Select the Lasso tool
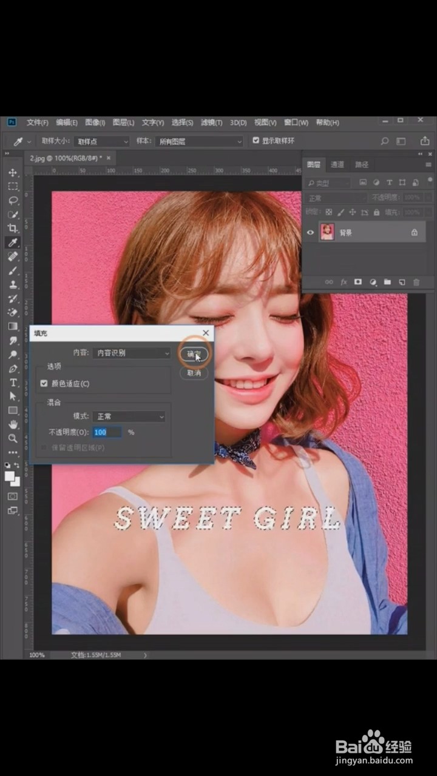 [13, 201]
